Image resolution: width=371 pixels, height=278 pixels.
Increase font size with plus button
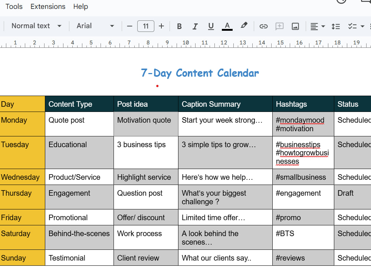[161, 26]
